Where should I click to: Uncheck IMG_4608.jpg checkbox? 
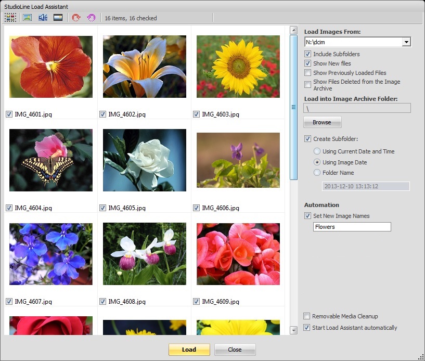(x=102, y=301)
